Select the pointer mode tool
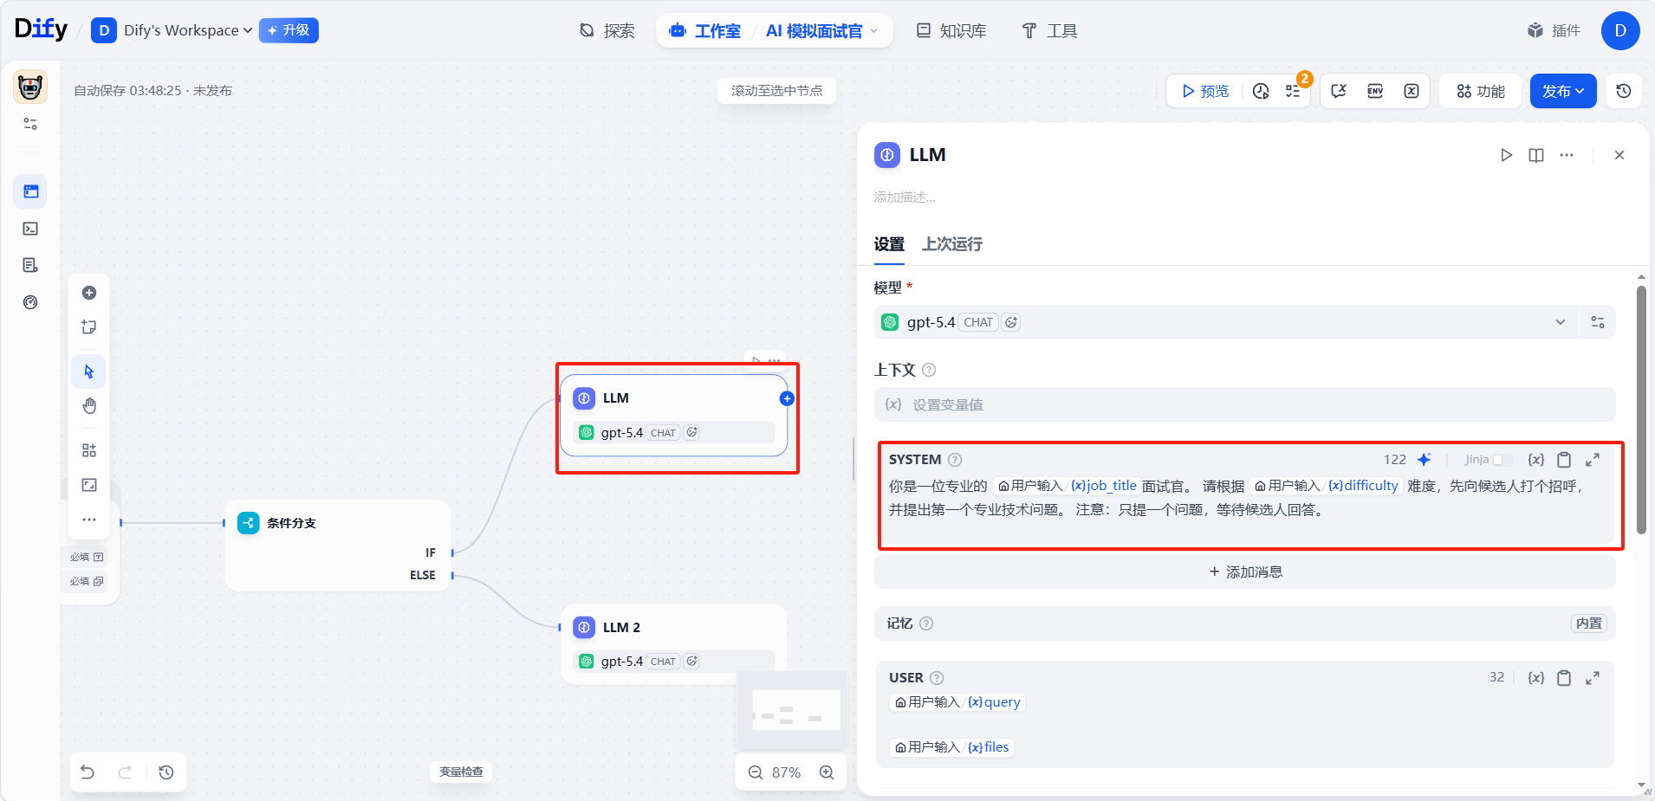This screenshot has height=801, width=1655. point(89,371)
